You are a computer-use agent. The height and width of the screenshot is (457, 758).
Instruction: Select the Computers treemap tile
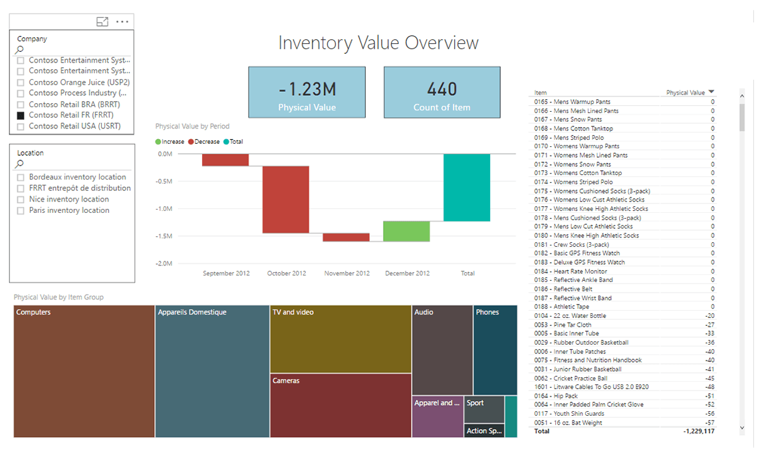tap(84, 371)
